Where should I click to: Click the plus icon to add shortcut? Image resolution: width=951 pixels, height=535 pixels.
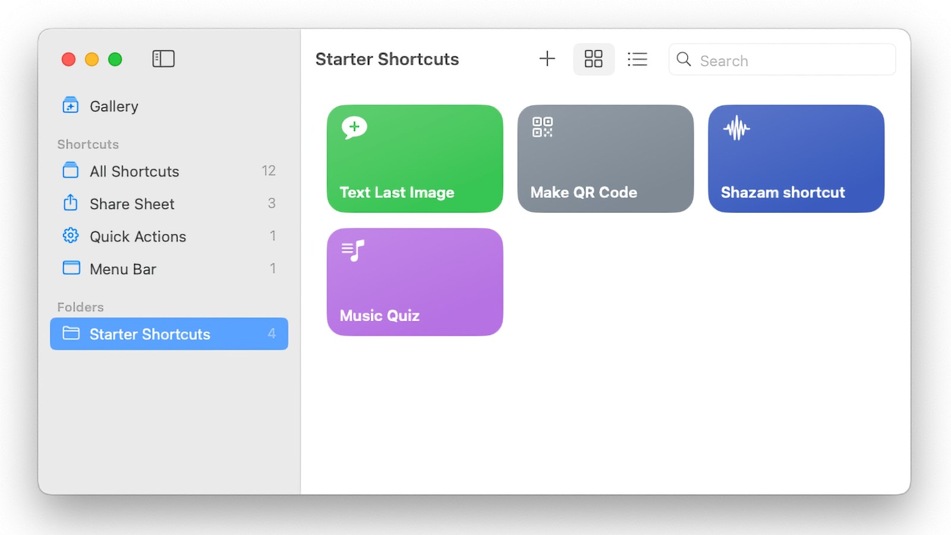tap(547, 59)
